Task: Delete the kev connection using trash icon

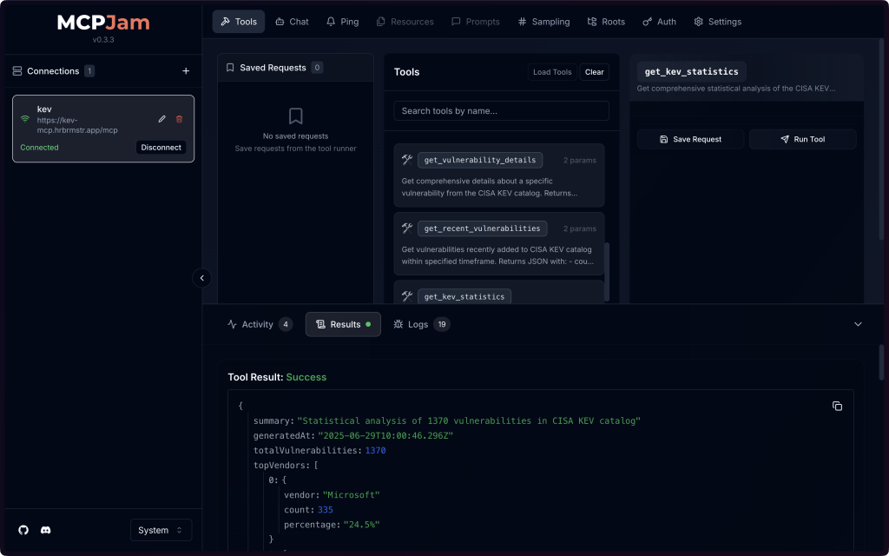Action: [x=180, y=119]
